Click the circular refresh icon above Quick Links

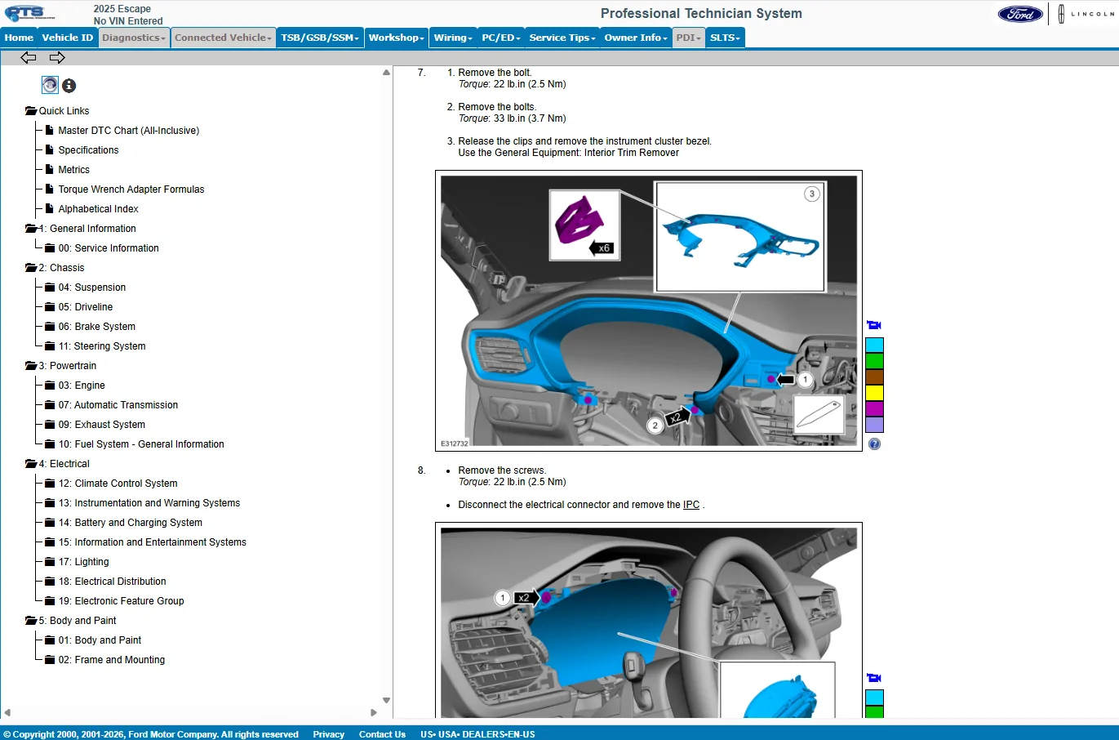(x=50, y=85)
